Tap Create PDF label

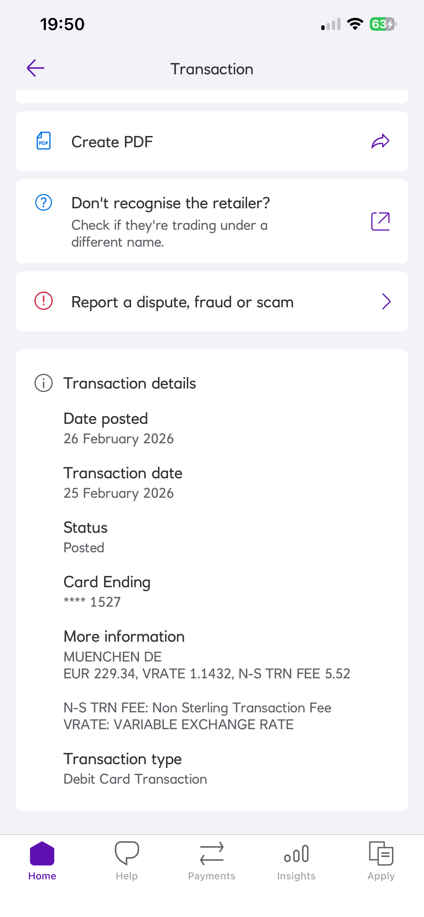[112, 142]
